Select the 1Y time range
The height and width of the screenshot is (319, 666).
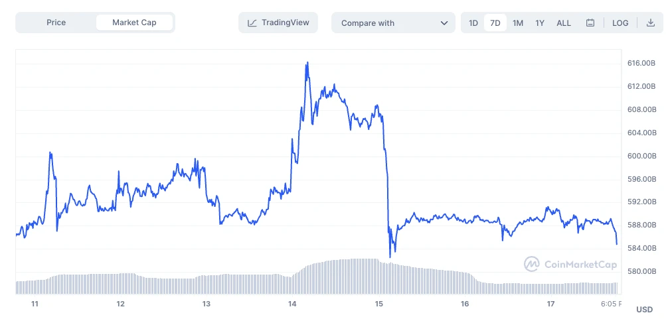pos(540,23)
